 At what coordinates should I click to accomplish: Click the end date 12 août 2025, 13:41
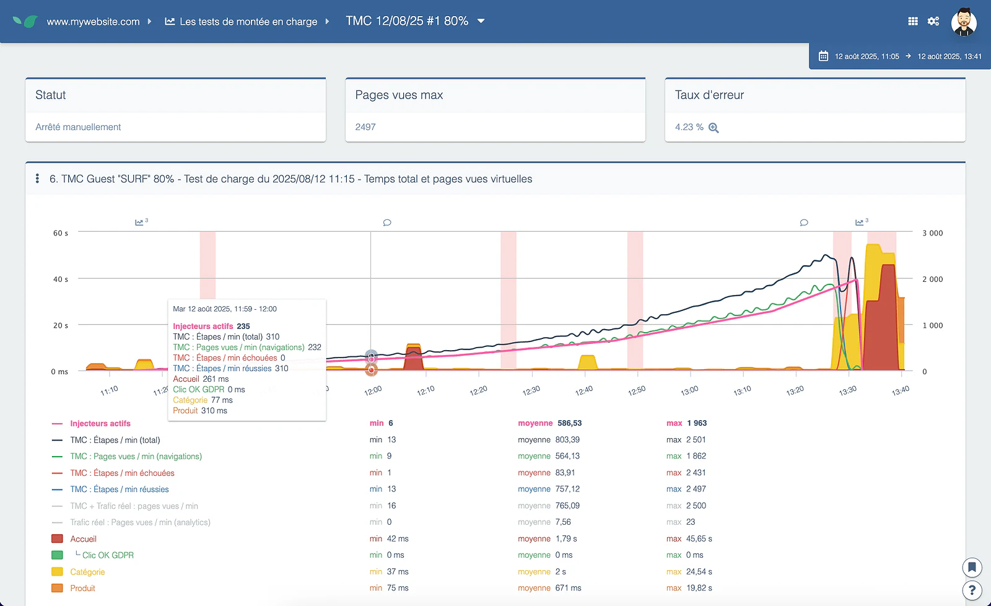pos(950,56)
